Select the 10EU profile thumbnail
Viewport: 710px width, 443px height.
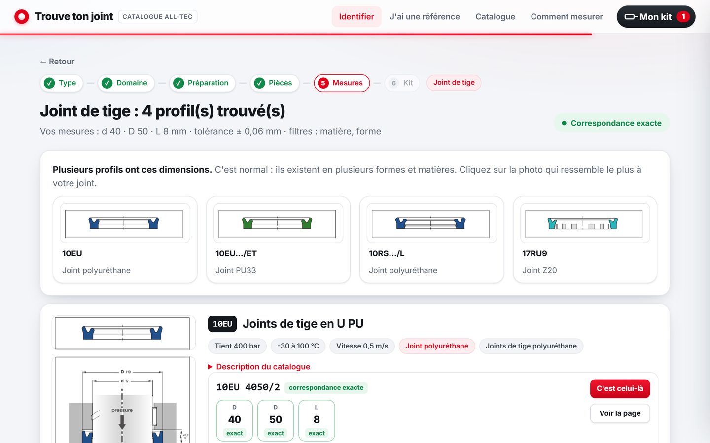(x=125, y=223)
